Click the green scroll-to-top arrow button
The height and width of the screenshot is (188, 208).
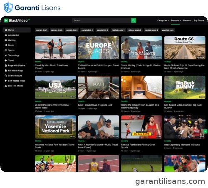205,131
